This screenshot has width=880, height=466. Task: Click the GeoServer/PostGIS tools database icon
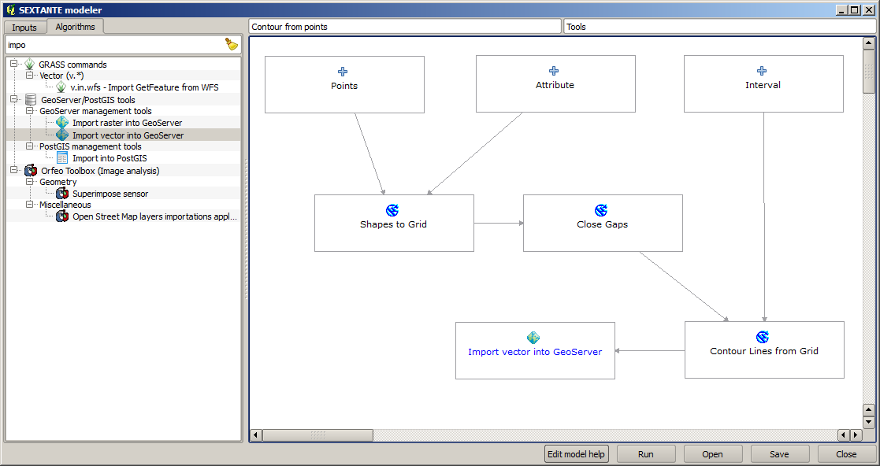click(32, 100)
